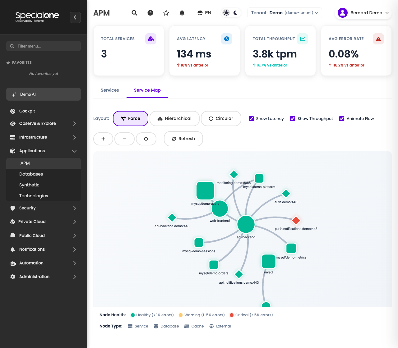Expand the Public Cloud section
The width and height of the screenshot is (398, 348).
point(44,236)
